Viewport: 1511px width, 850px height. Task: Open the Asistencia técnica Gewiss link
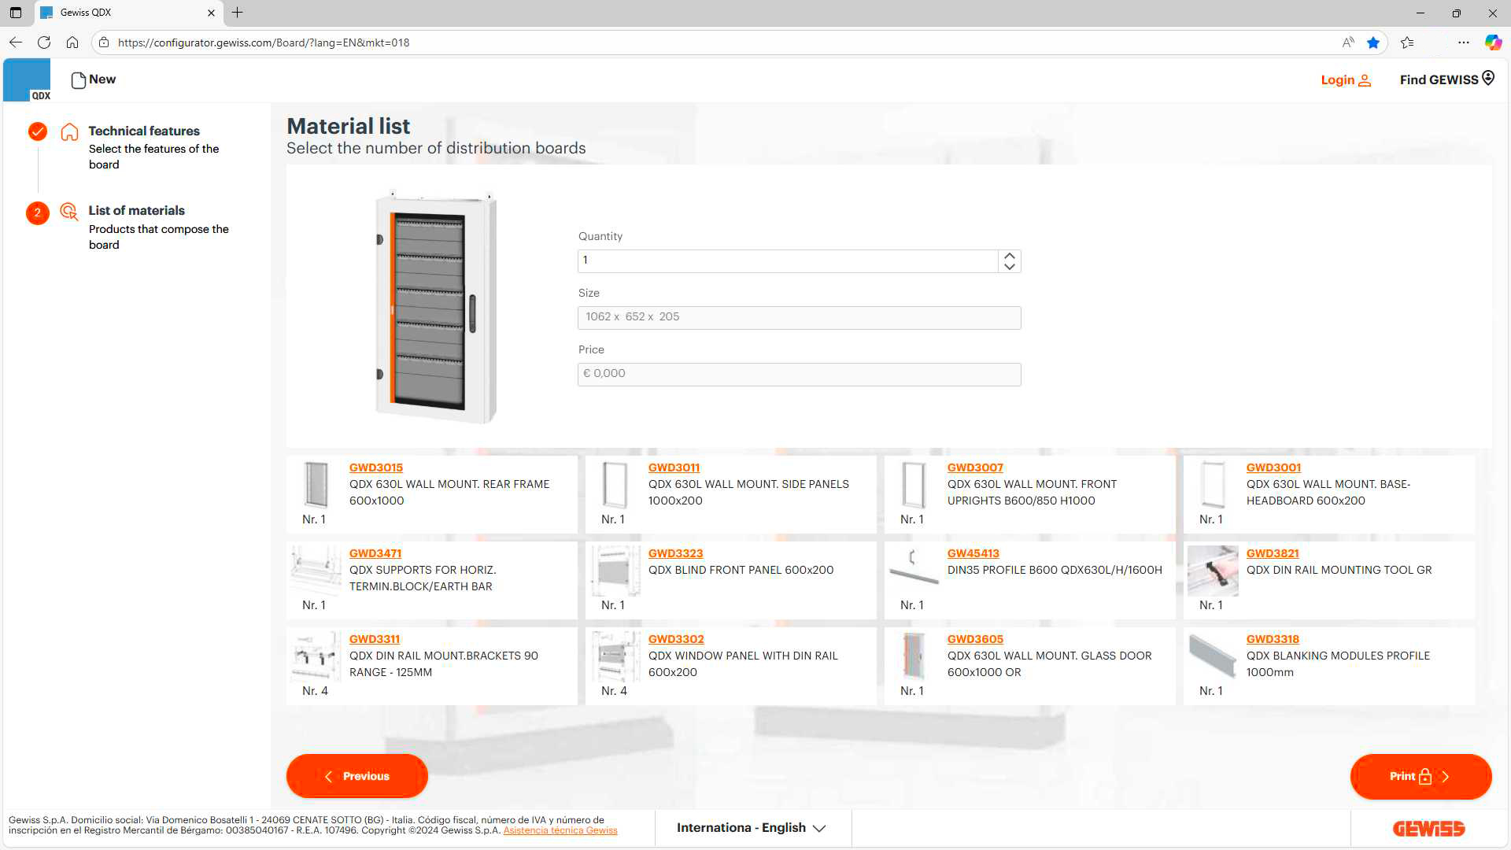coord(560,830)
